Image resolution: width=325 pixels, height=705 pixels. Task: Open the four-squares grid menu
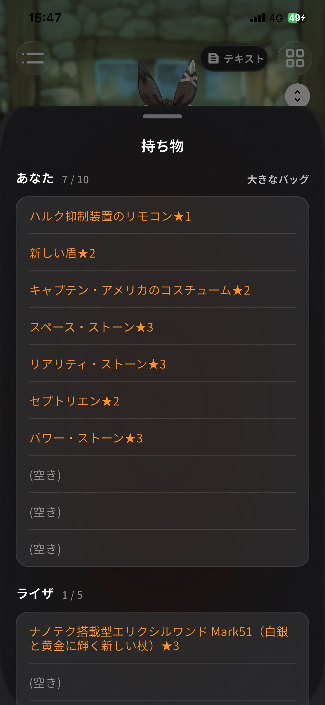(295, 58)
